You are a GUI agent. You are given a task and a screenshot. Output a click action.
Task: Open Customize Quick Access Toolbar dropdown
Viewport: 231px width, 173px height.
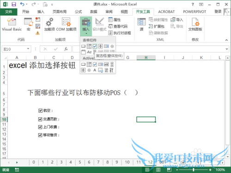[x=52, y=5]
